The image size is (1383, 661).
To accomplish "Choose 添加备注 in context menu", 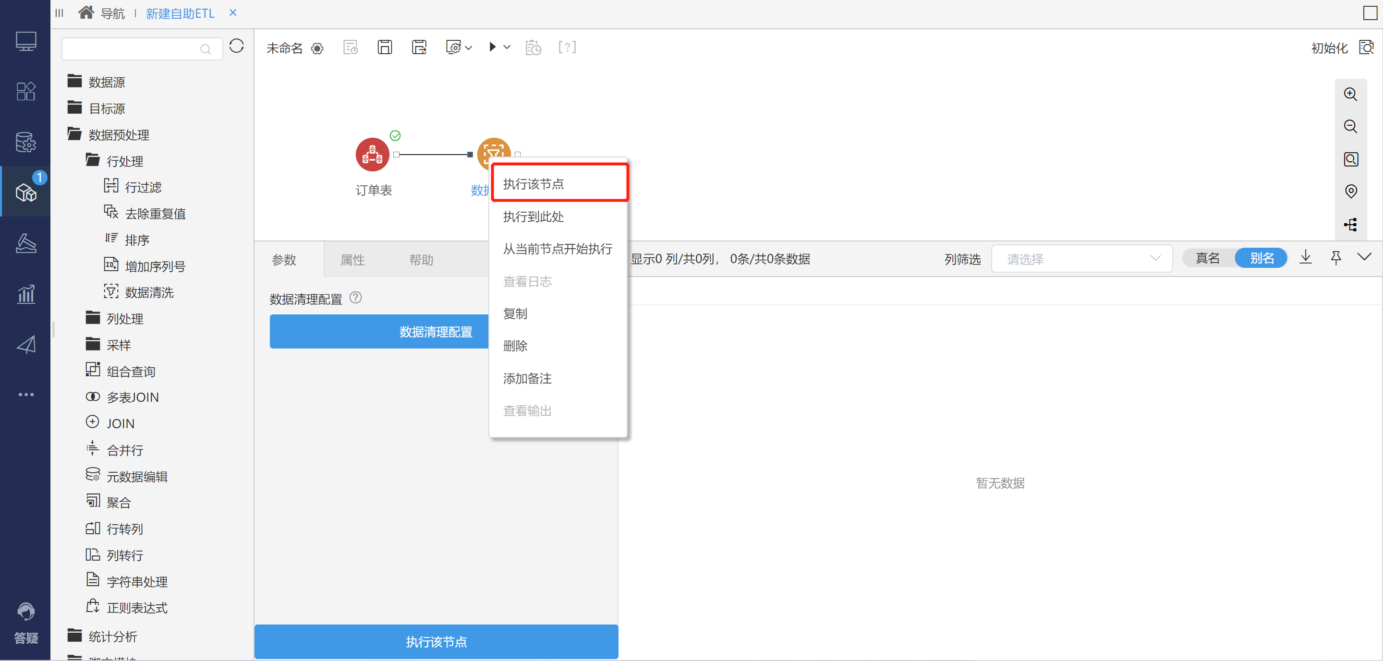I will (559, 379).
